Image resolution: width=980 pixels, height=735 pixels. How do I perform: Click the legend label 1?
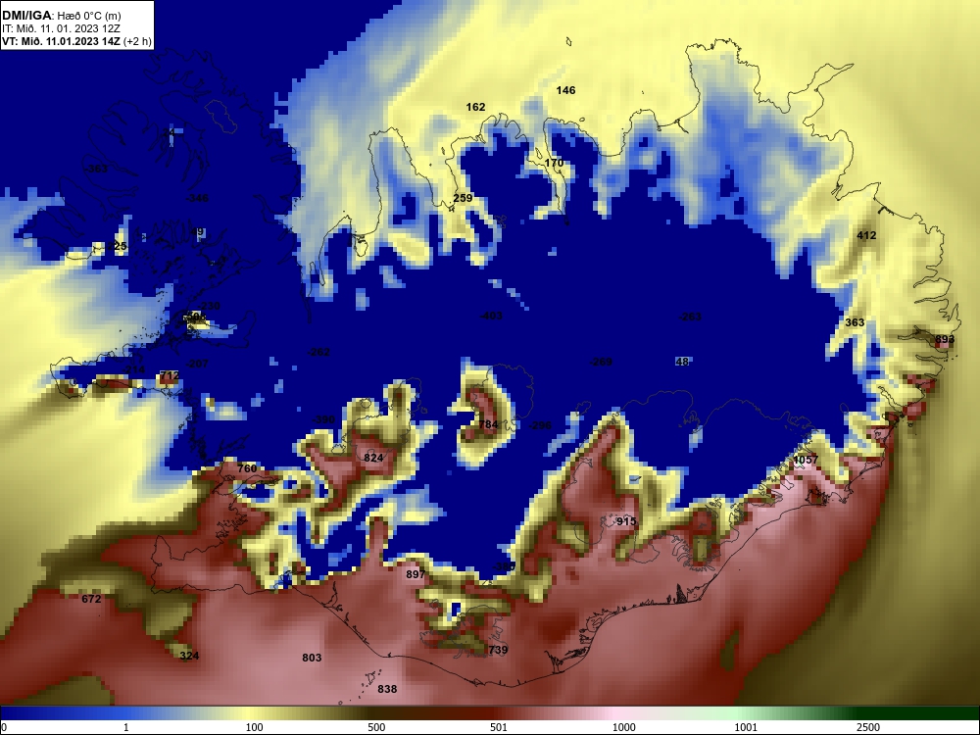tap(126, 727)
